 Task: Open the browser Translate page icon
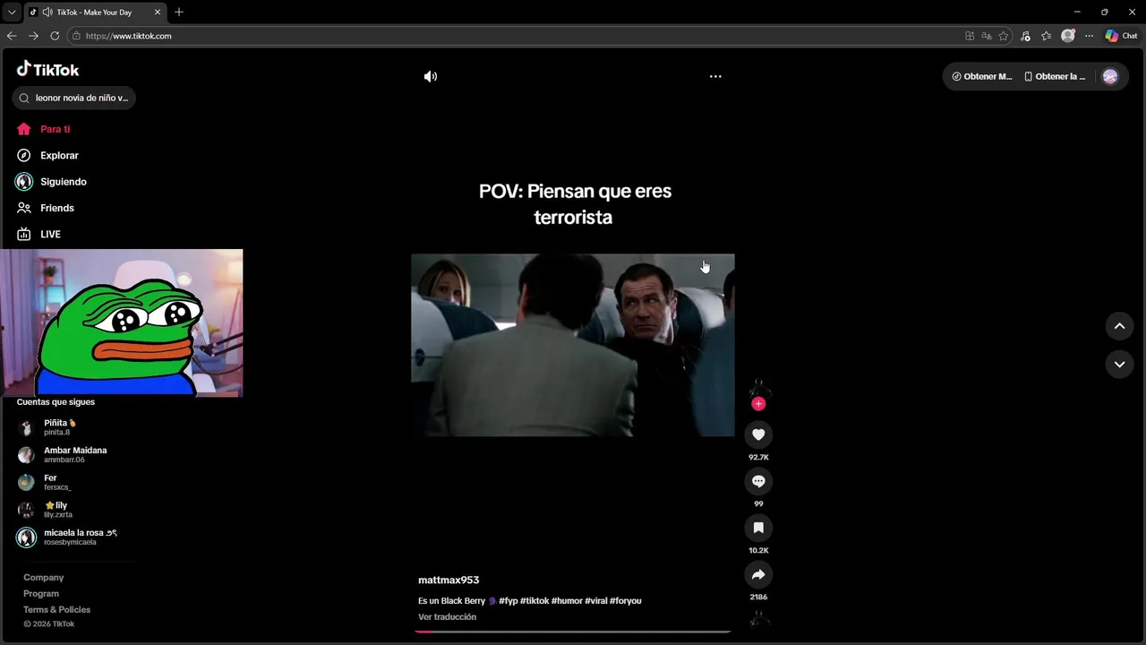[x=987, y=36]
